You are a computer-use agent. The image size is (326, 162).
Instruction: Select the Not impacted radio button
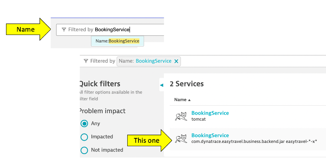coord(84,150)
